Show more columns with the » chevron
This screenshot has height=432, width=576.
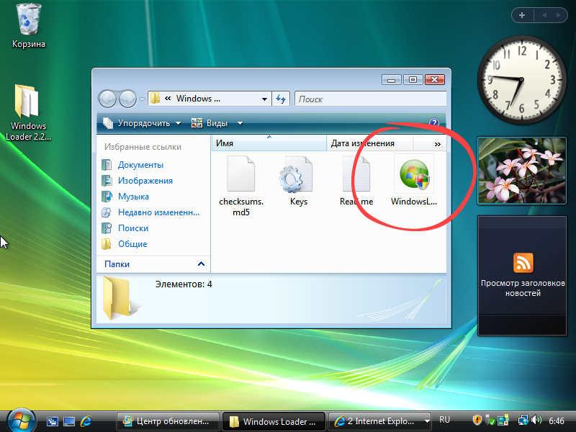point(437,144)
